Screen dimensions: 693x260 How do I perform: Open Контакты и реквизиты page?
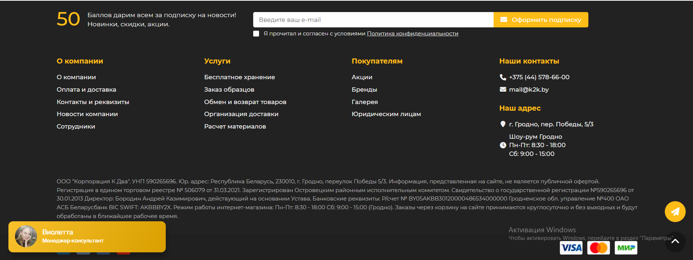point(93,102)
